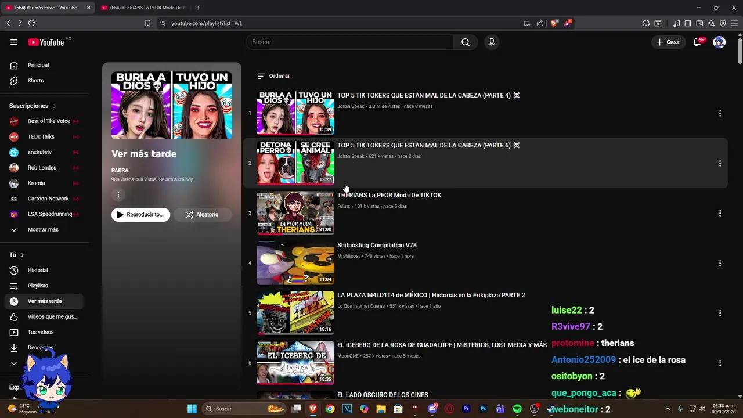This screenshot has width=743, height=418.
Task: Switch to Ver más tarde browser tab
Action: pos(46,8)
